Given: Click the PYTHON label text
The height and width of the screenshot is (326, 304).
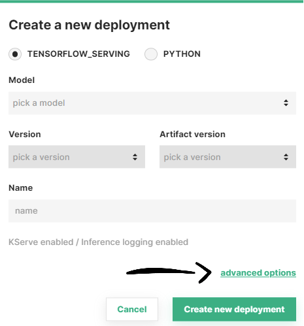Looking at the screenshot, I should click(x=182, y=54).
